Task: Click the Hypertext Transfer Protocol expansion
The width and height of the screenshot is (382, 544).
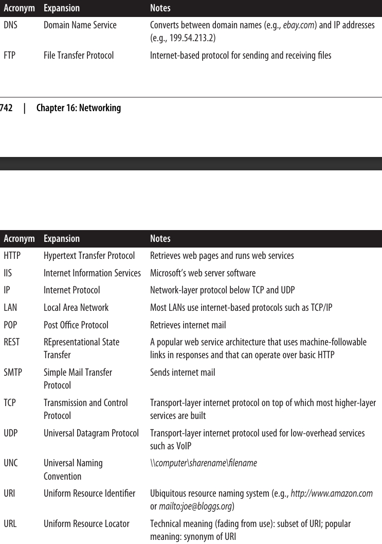Action: 89,256
